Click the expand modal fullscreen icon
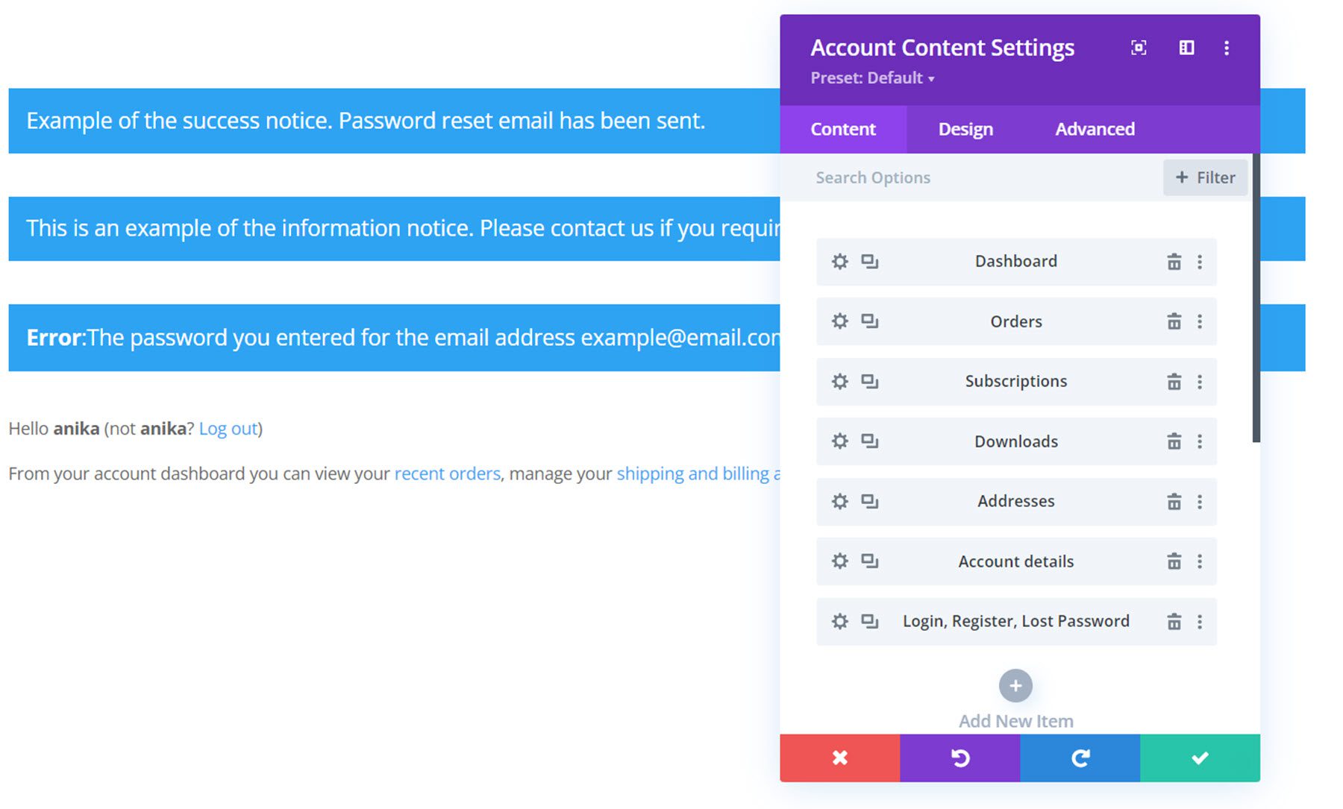This screenshot has height=809, width=1343. (1139, 48)
